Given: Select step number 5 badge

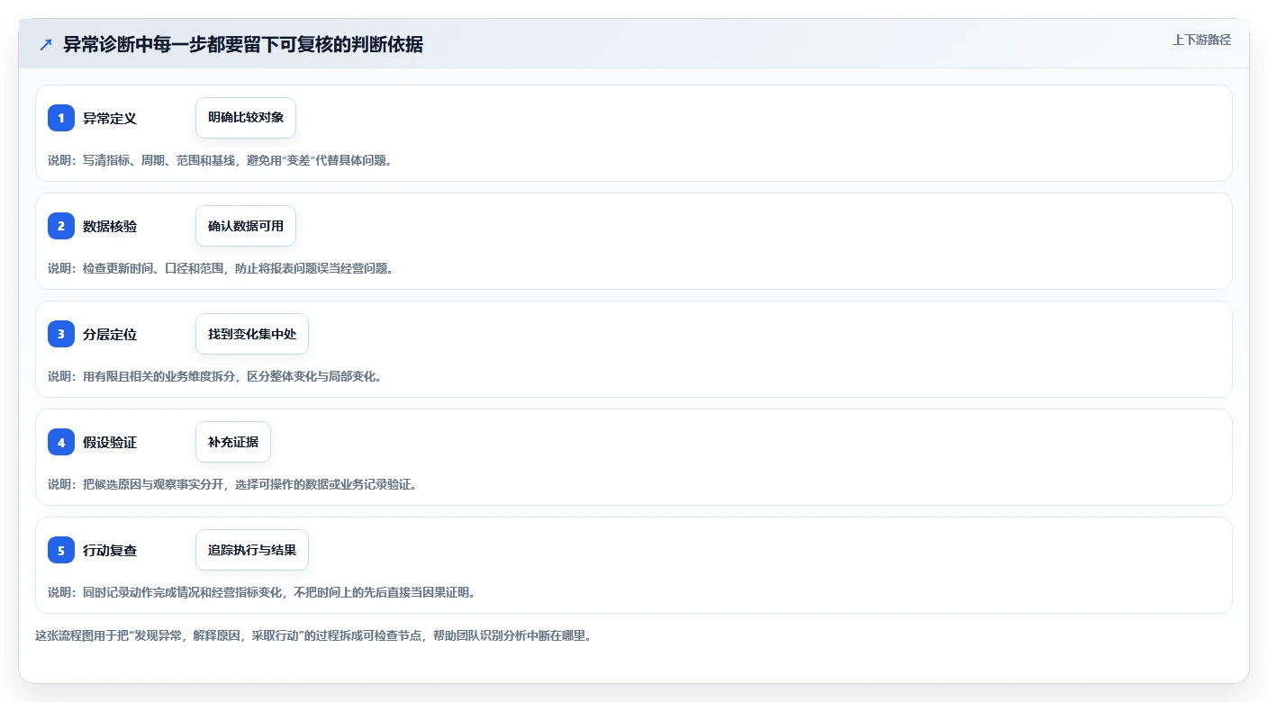Looking at the screenshot, I should pos(61,550).
